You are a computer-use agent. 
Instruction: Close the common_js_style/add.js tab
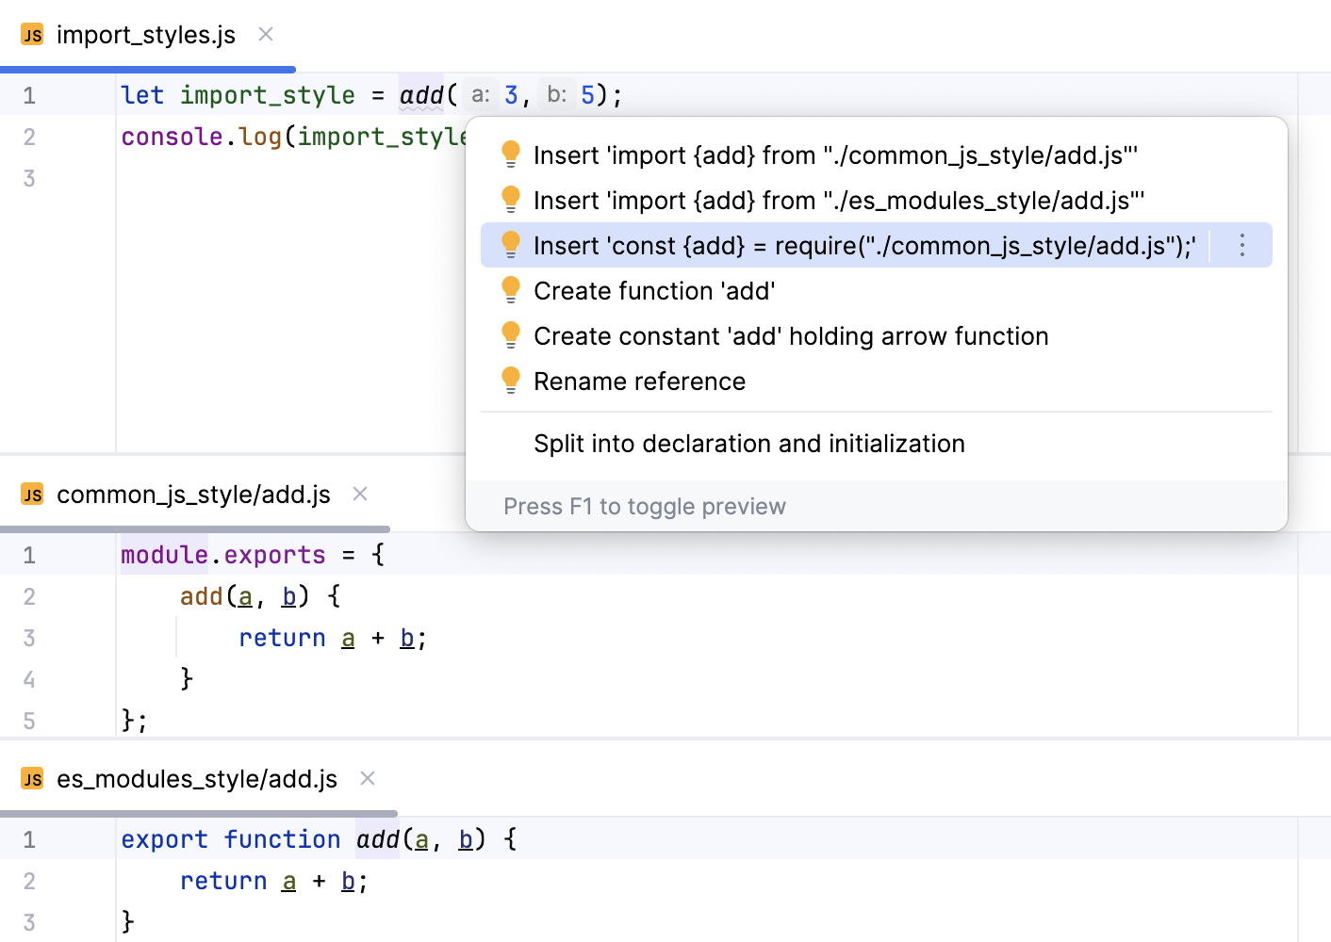click(360, 494)
